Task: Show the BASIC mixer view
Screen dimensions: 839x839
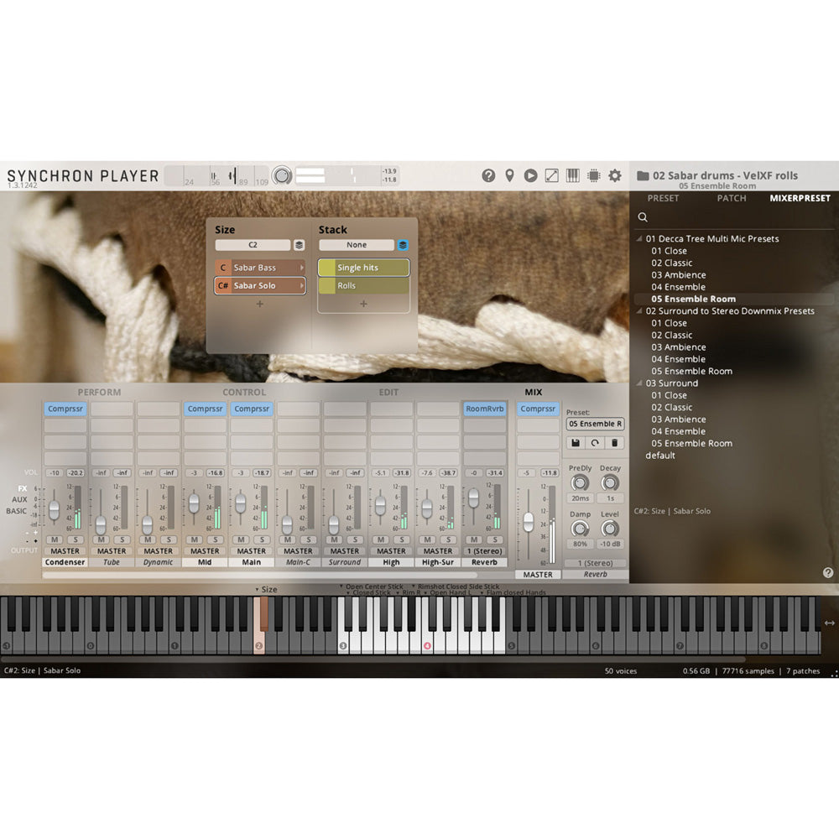Action: [17, 511]
